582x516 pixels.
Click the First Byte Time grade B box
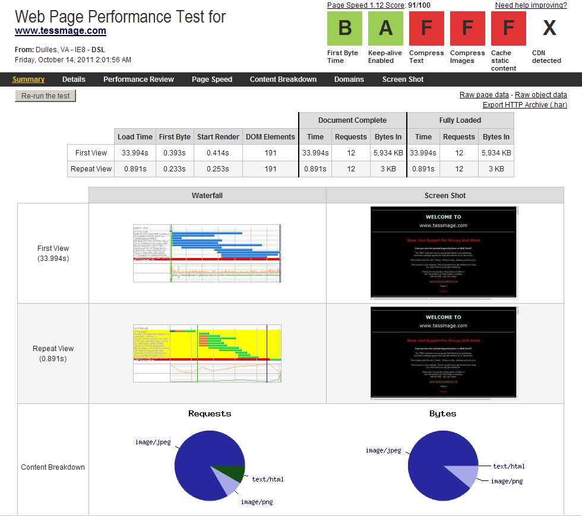click(344, 28)
